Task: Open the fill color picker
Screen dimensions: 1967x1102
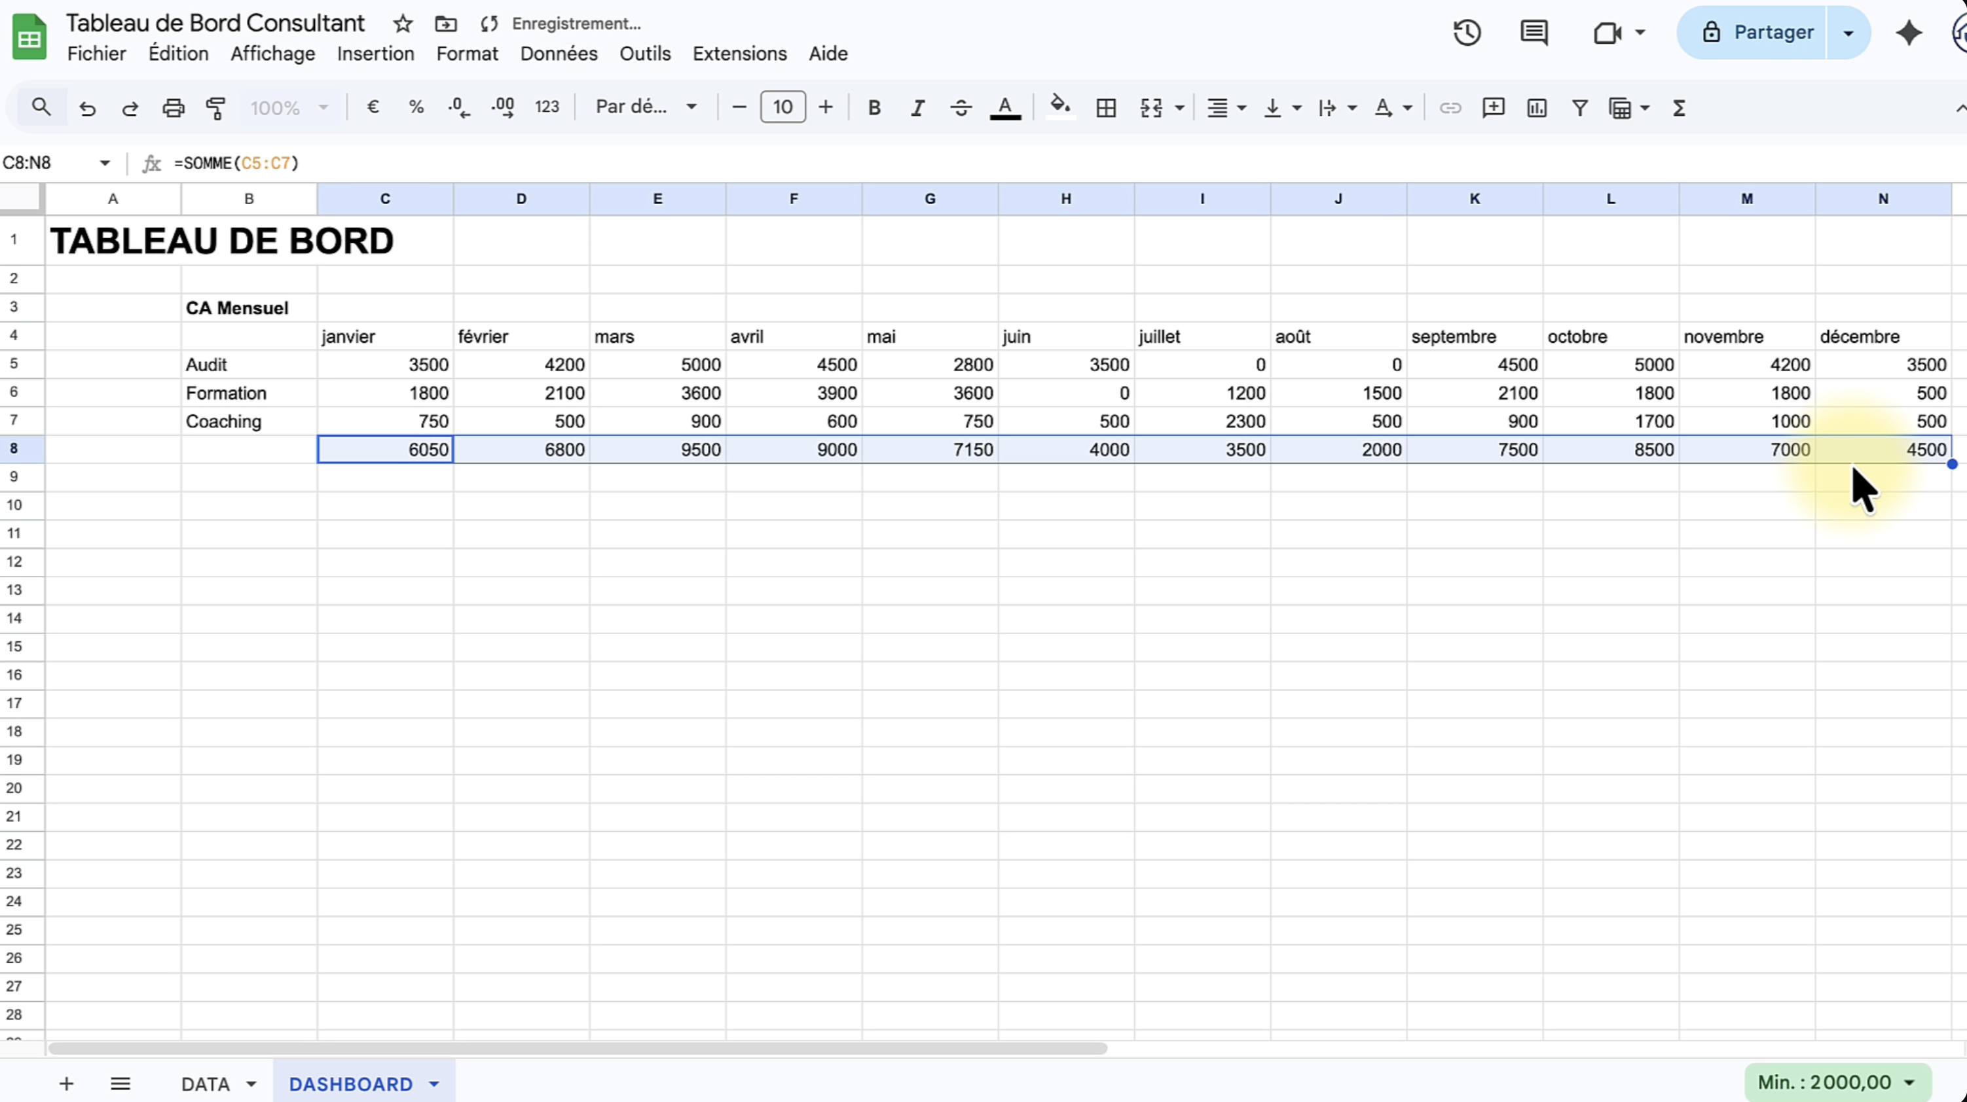Action: 1060,106
